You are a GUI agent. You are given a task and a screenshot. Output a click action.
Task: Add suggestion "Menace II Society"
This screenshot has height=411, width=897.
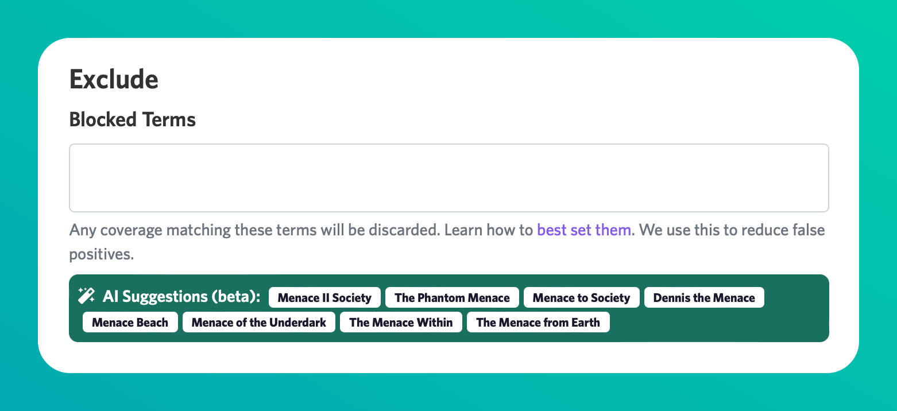(324, 297)
